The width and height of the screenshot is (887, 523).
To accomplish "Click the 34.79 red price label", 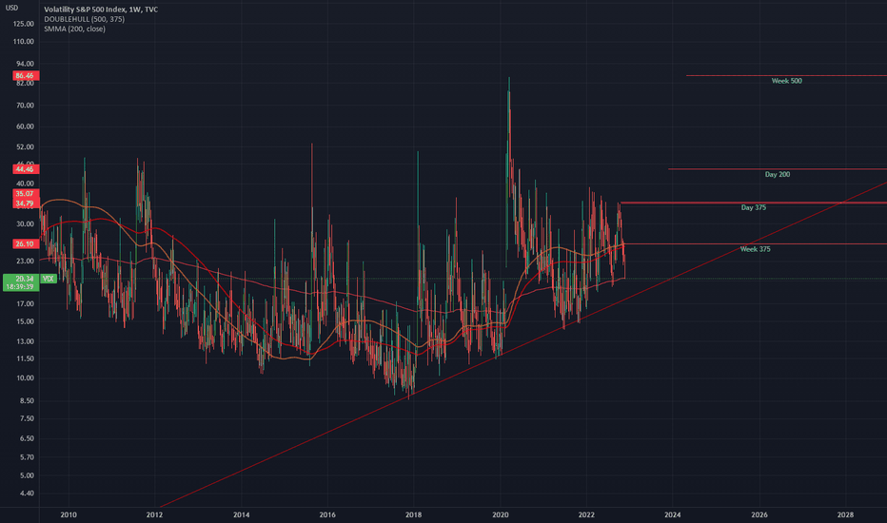I will pyautogui.click(x=26, y=203).
